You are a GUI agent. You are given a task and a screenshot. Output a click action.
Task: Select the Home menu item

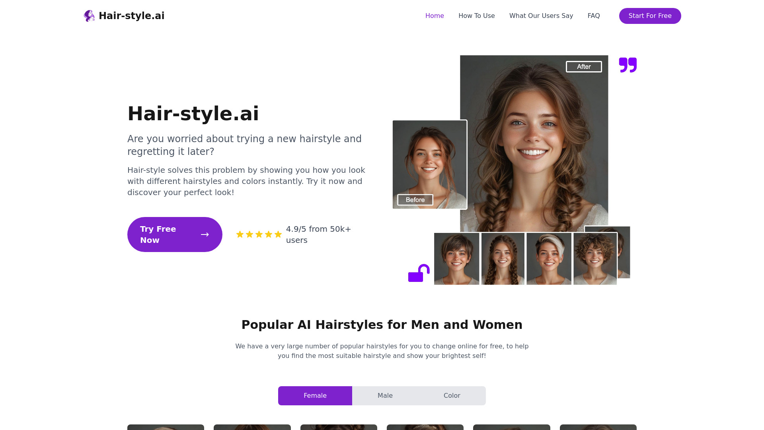click(x=435, y=16)
